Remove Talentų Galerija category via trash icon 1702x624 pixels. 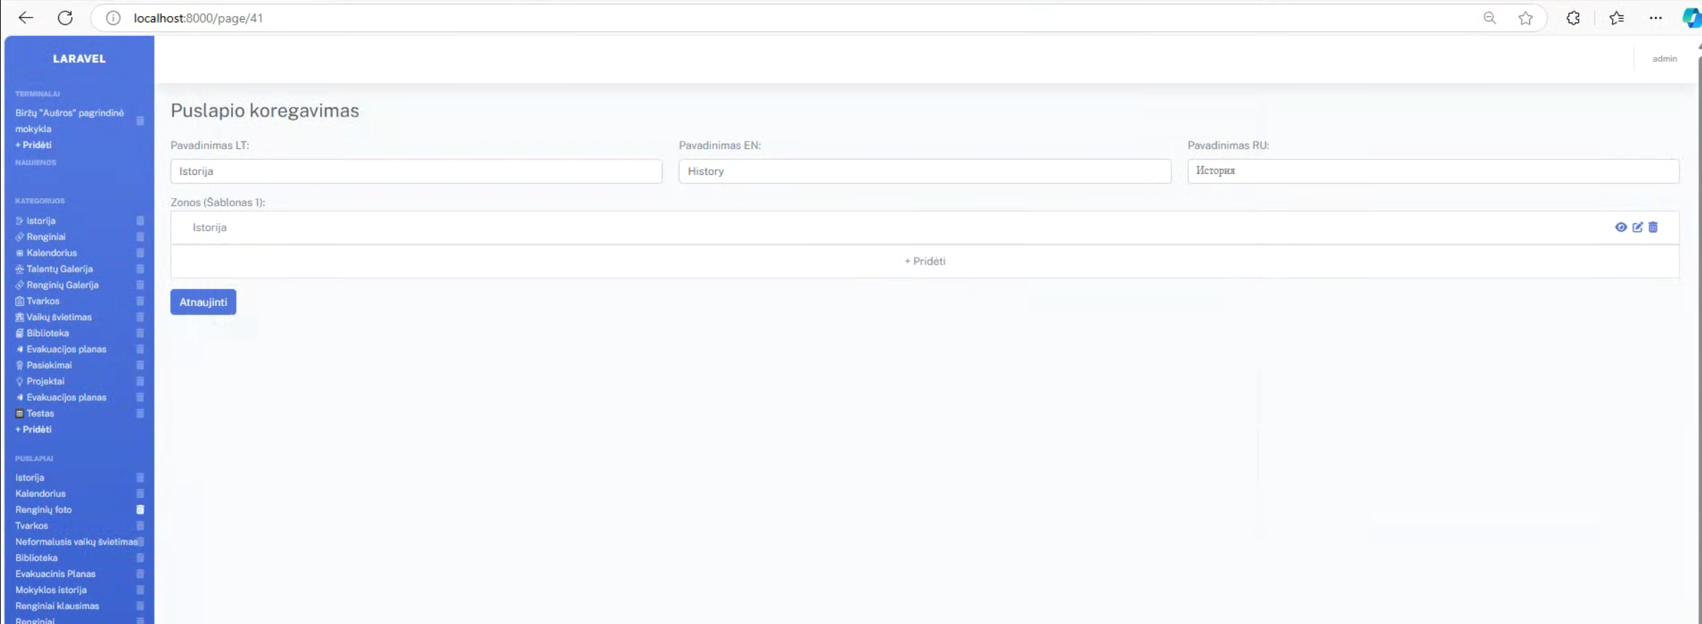coord(140,269)
